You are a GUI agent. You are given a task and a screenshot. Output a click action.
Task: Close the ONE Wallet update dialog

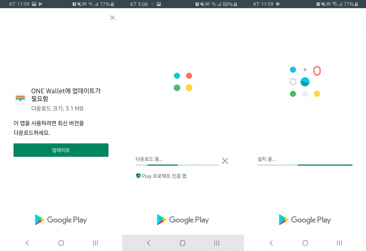click(x=112, y=18)
